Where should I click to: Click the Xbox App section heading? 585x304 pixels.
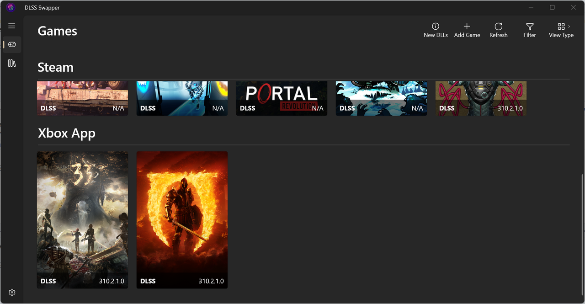click(x=67, y=133)
